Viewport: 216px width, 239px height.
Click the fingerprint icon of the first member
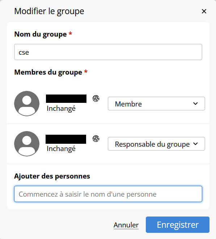[96, 98]
